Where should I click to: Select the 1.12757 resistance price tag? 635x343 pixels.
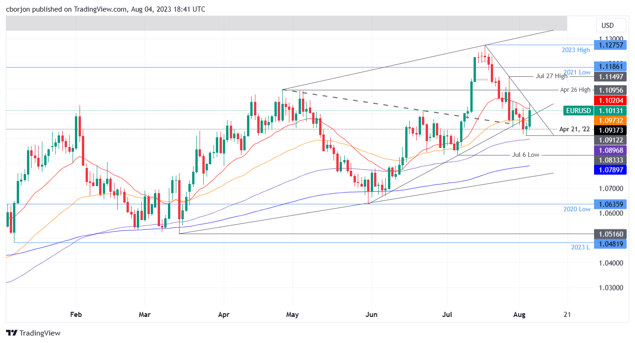tap(611, 45)
